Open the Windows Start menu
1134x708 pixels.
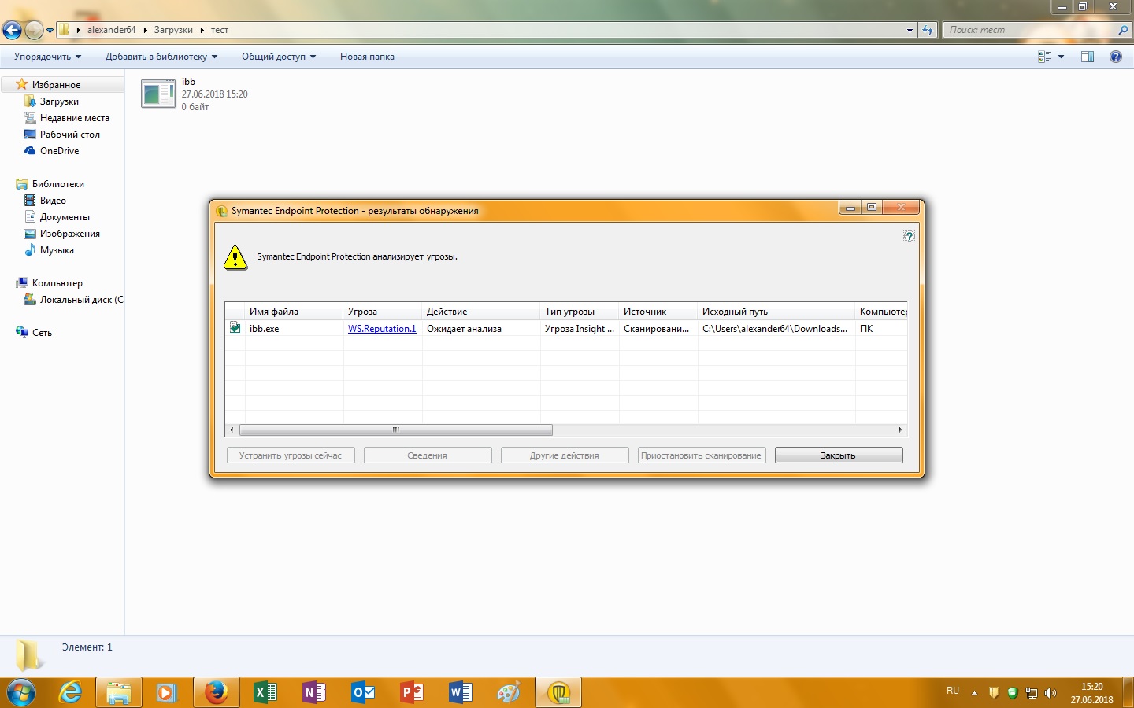click(x=21, y=692)
